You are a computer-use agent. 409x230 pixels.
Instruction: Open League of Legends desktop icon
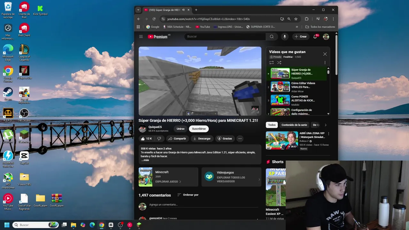pos(24,53)
